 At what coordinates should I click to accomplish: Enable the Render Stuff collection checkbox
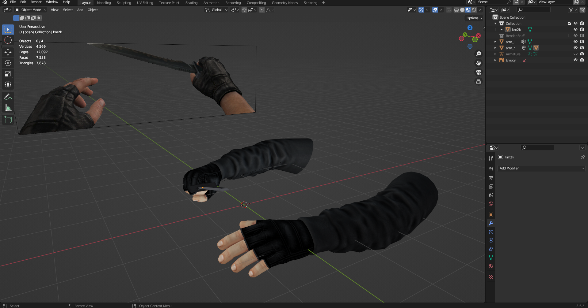click(570, 35)
